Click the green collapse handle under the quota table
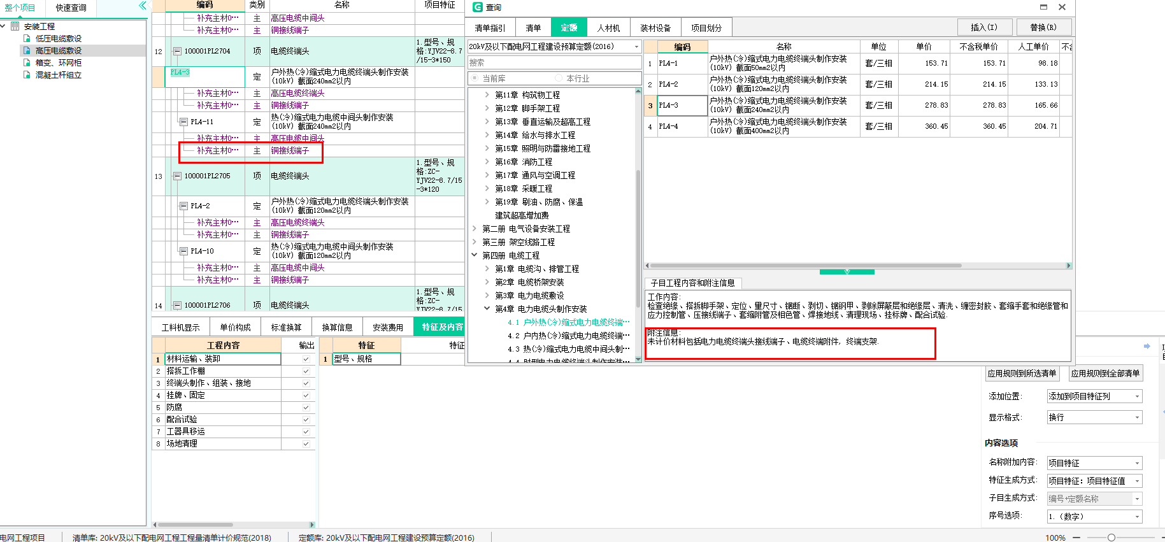This screenshot has width=1165, height=542. pos(847,272)
